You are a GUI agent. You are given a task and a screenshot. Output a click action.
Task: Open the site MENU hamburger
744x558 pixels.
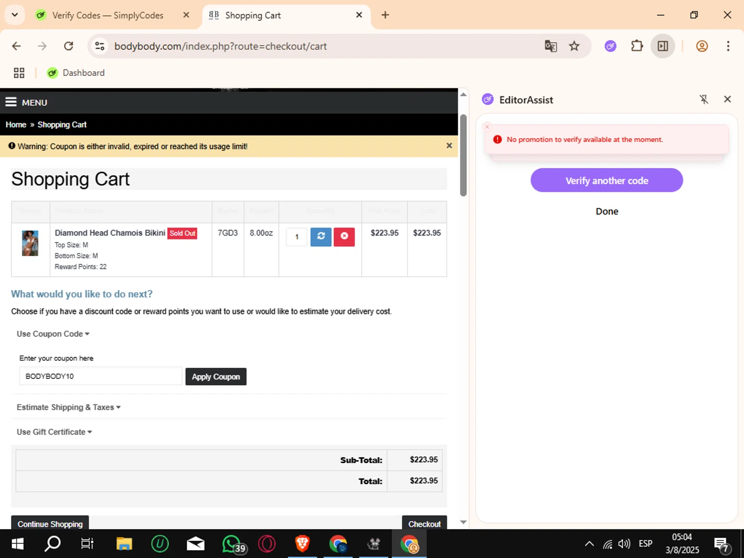click(26, 102)
